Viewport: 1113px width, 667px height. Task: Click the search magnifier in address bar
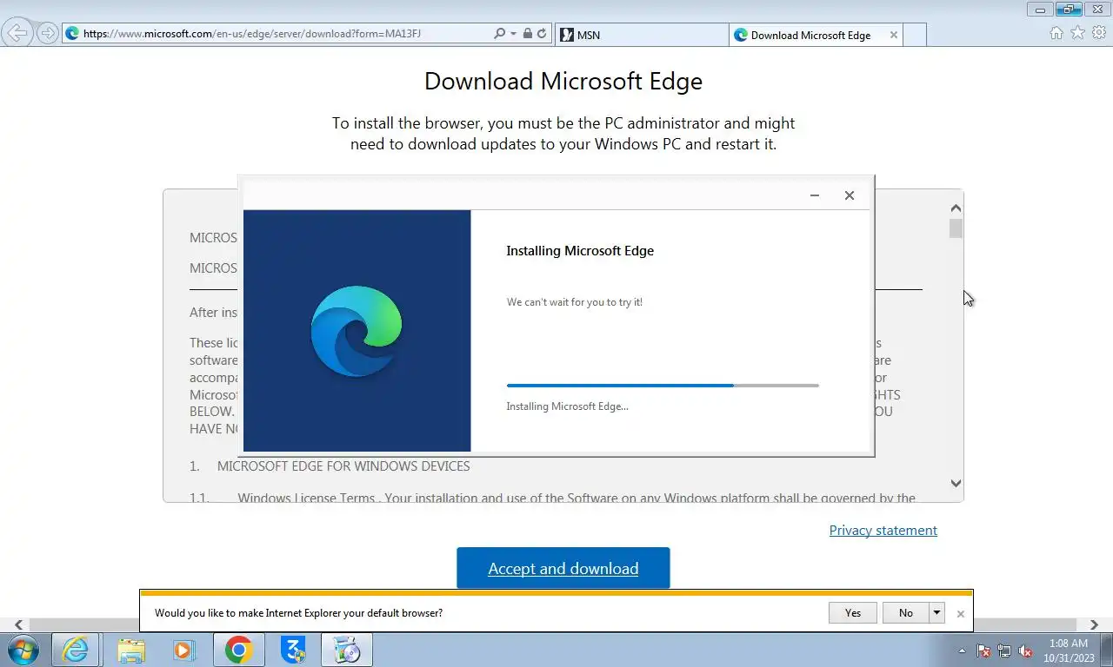click(x=499, y=34)
